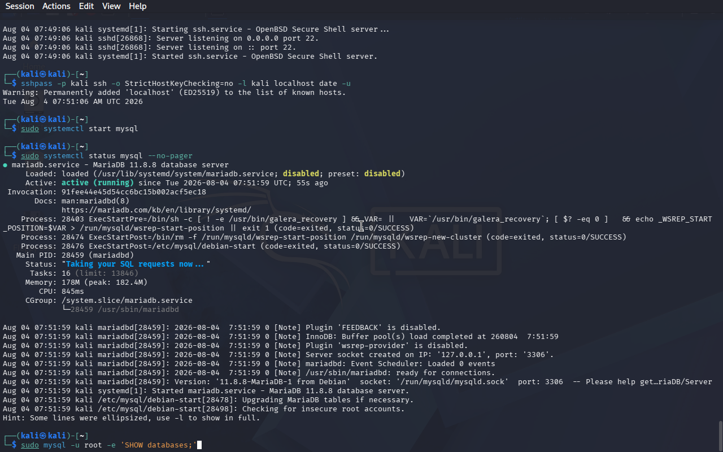Click the 'Taking your SQL requests now...' status
This screenshot has width=723, height=452.
tap(136, 264)
